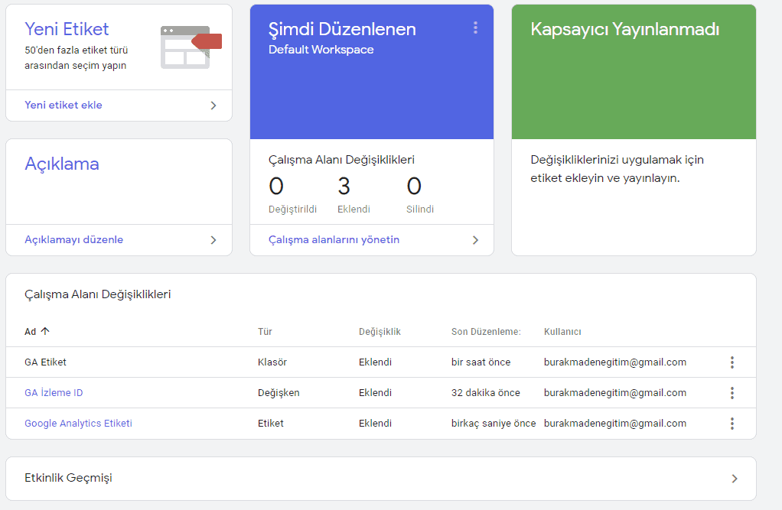Select the GA Etiket folder row
The height and width of the screenshot is (510, 782).
[45, 362]
